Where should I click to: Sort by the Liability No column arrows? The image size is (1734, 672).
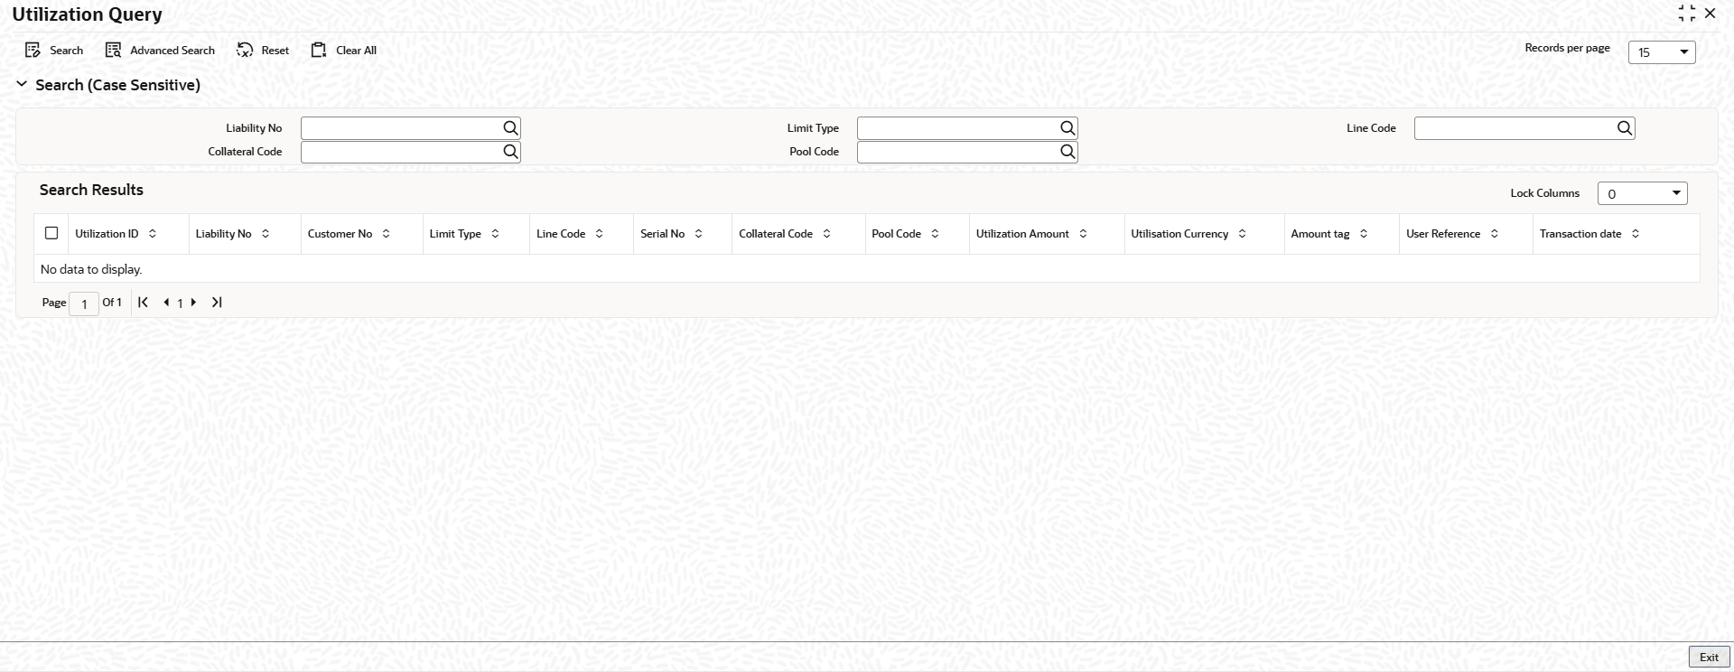[x=266, y=234]
